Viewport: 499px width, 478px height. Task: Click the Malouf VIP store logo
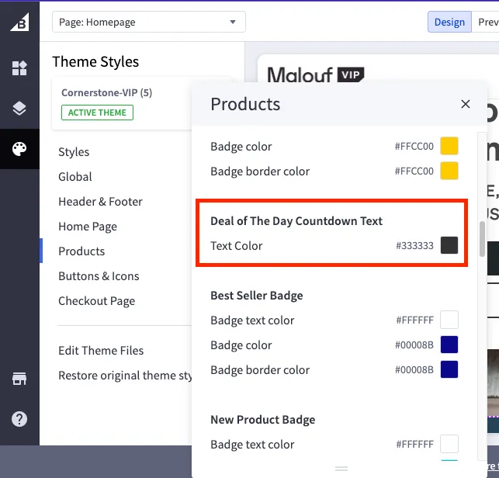(x=315, y=75)
